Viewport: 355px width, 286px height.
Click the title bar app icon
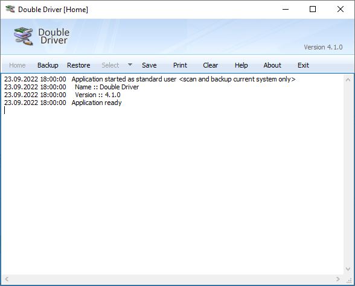[10, 9]
